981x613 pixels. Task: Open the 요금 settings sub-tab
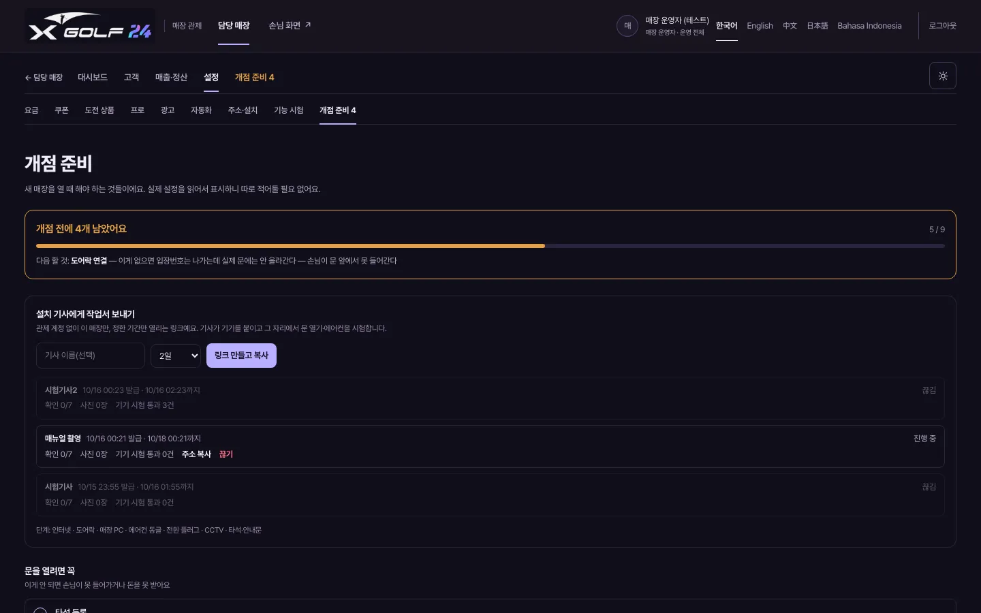31,110
